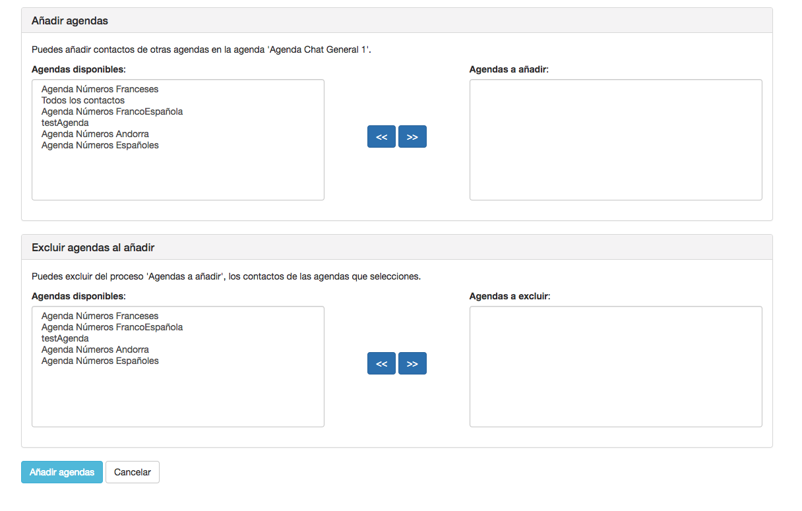
Task: Click inside the Agendas a excluir box
Action: tap(615, 367)
